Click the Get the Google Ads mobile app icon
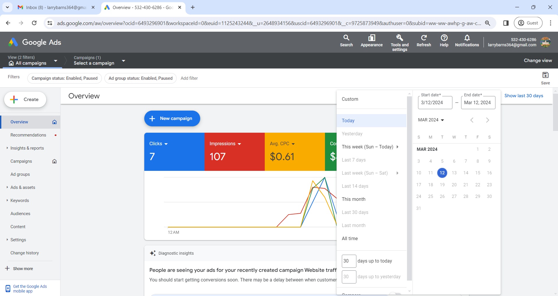This screenshot has width=558, height=296. tap(8, 289)
